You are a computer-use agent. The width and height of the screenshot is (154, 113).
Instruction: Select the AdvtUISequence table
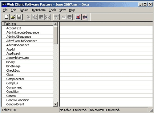coord(28,45)
